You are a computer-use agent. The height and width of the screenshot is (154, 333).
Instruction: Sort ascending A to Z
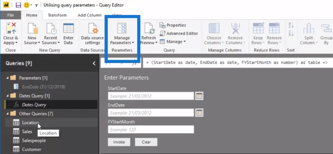click(x=291, y=25)
